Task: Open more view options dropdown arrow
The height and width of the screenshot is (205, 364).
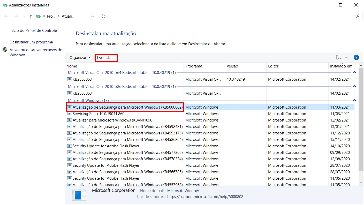Action: click(346, 57)
